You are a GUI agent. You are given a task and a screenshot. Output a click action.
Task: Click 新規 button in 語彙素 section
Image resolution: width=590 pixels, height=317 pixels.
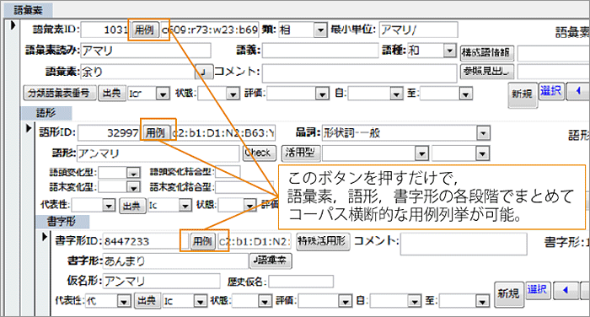pos(523,94)
